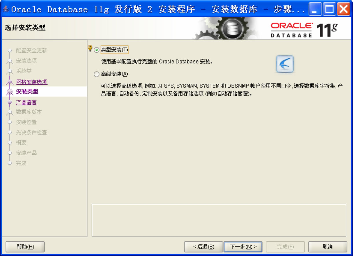Click the 完成 step in the sidebar
Image resolution: width=353 pixels, height=256 pixels.
point(21,163)
